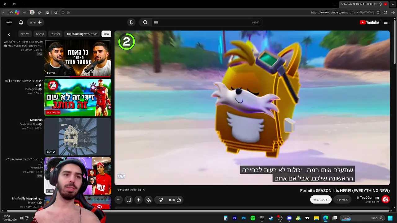
Task: Open the browser extensions icon
Action: [56, 12]
